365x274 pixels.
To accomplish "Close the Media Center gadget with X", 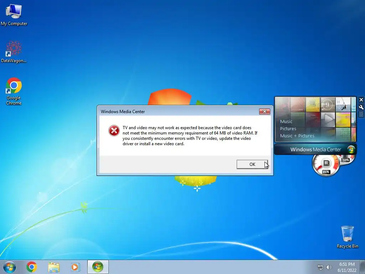I will [361, 100].
